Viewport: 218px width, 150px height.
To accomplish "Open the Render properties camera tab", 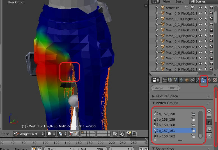I will 165,80.
